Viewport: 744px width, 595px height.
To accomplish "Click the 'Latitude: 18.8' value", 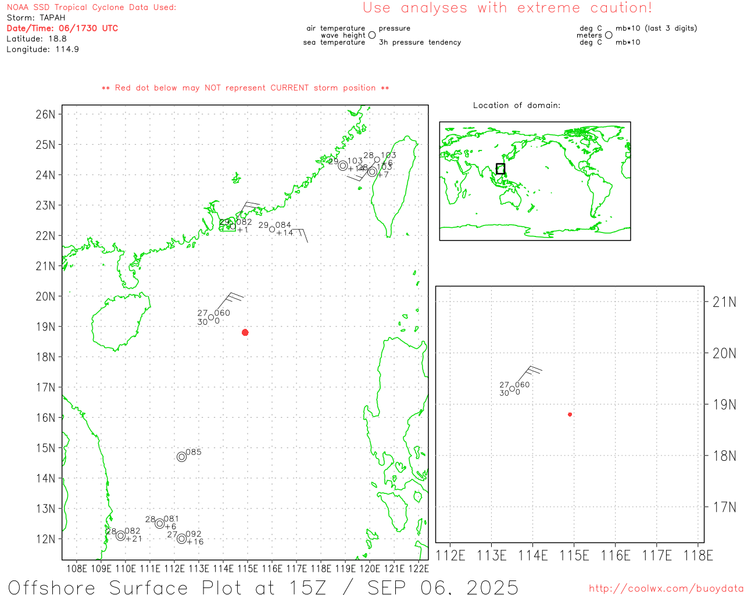I will click(37, 39).
